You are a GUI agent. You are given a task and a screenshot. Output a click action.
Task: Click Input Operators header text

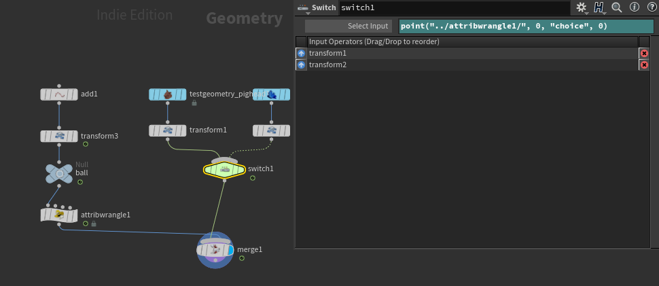click(374, 42)
